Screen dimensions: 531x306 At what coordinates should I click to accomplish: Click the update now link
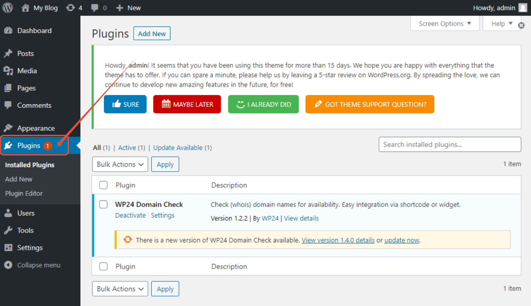[402, 240]
